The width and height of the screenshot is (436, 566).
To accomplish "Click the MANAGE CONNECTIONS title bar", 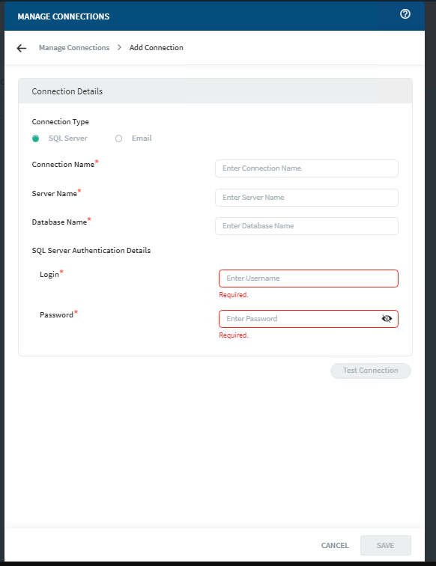I will click(214, 16).
